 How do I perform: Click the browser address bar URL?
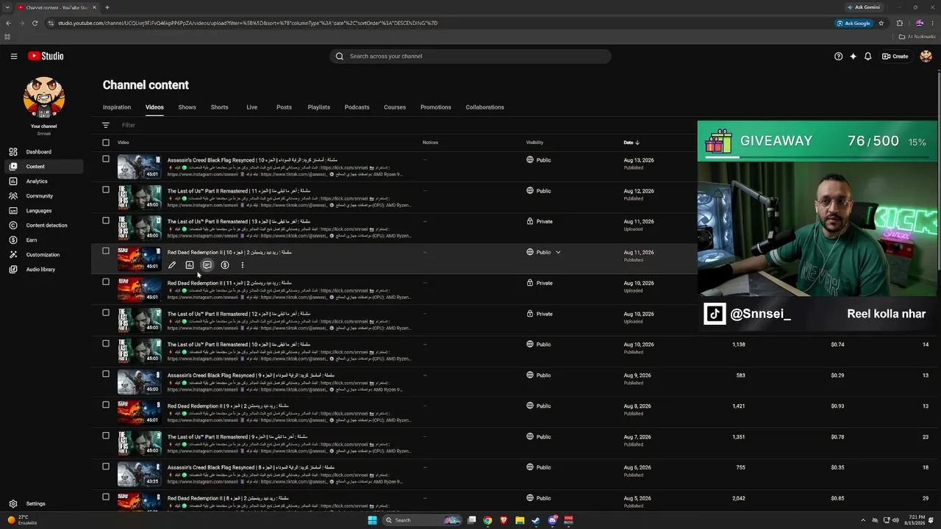(x=248, y=23)
